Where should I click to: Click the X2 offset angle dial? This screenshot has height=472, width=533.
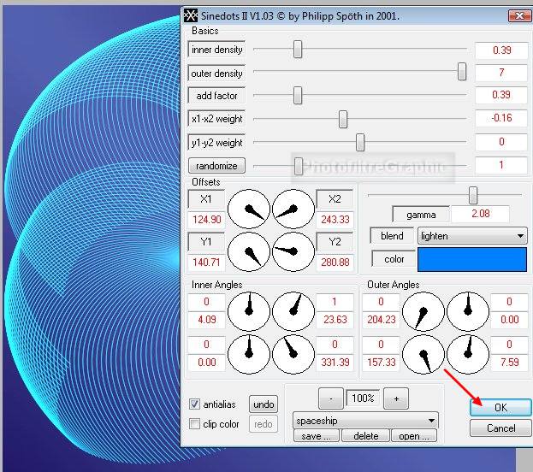[x=293, y=209]
